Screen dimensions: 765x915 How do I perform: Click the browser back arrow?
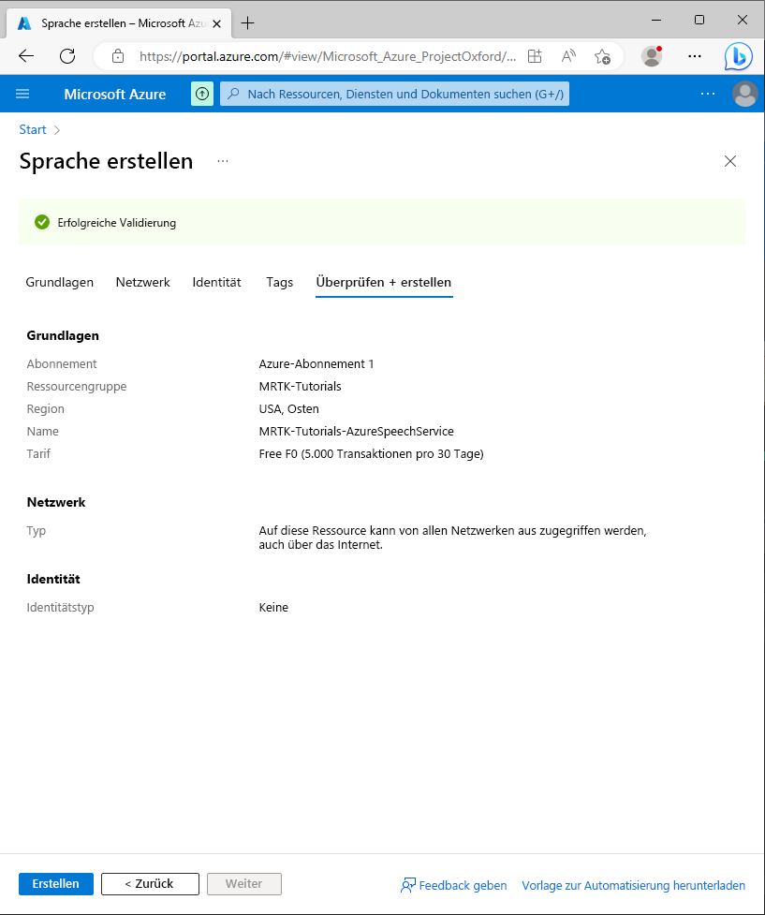click(x=26, y=56)
